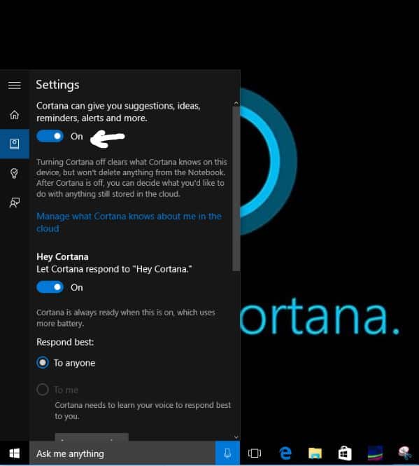Open the Notebook icon in sidebar

[x=14, y=144]
